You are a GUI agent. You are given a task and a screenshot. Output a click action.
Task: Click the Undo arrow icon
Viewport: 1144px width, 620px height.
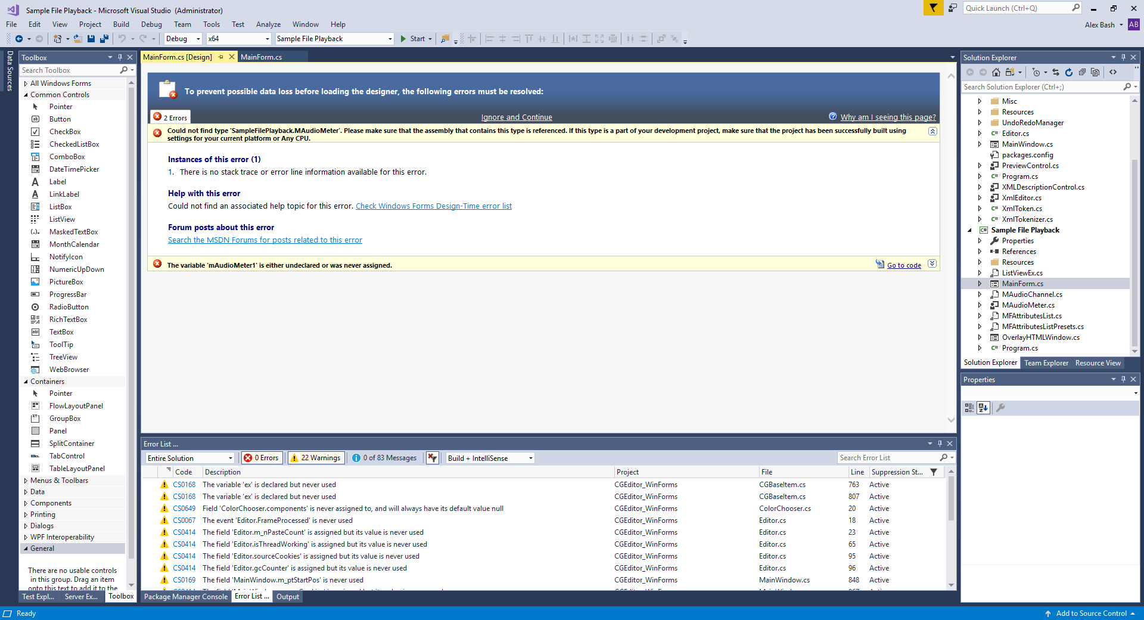click(x=122, y=39)
